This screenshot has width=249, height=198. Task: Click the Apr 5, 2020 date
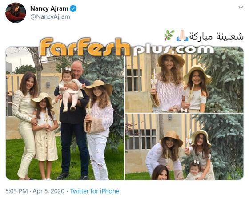pos(48,191)
